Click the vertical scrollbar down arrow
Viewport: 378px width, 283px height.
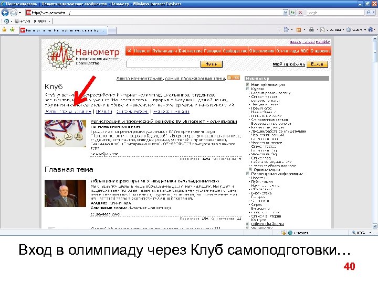tap(375, 226)
